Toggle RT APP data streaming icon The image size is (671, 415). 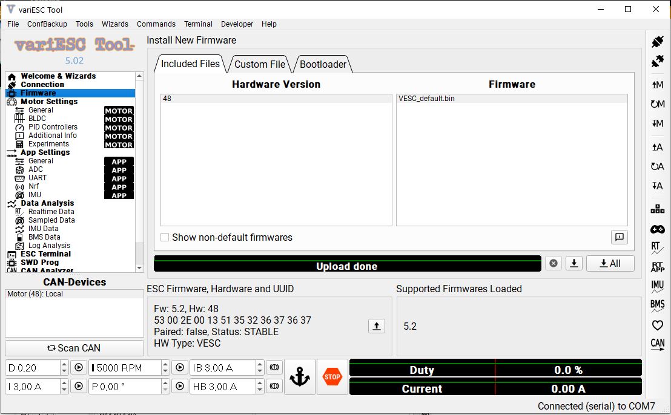[x=657, y=267]
